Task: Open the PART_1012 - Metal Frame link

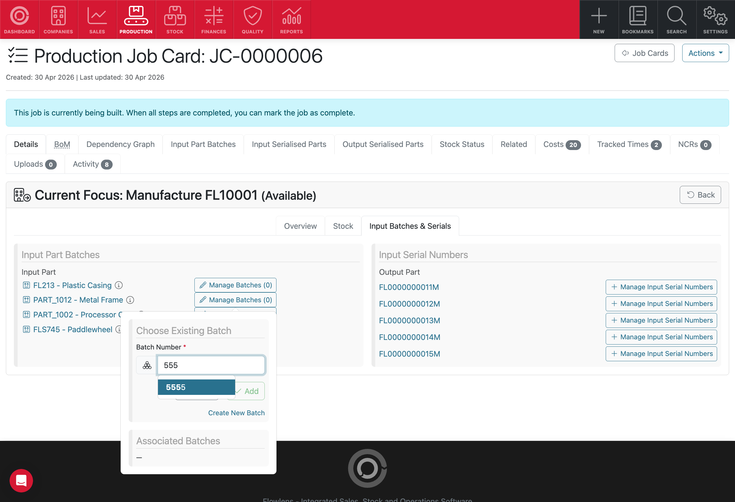Action: coord(78,300)
